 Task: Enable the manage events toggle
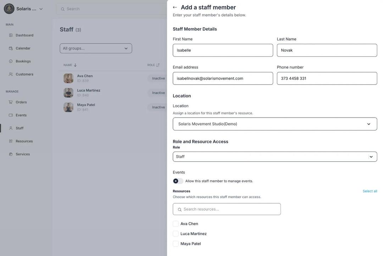coord(178,181)
